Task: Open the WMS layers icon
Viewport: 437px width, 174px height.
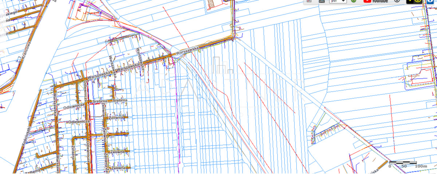Action: (x=322, y=1)
